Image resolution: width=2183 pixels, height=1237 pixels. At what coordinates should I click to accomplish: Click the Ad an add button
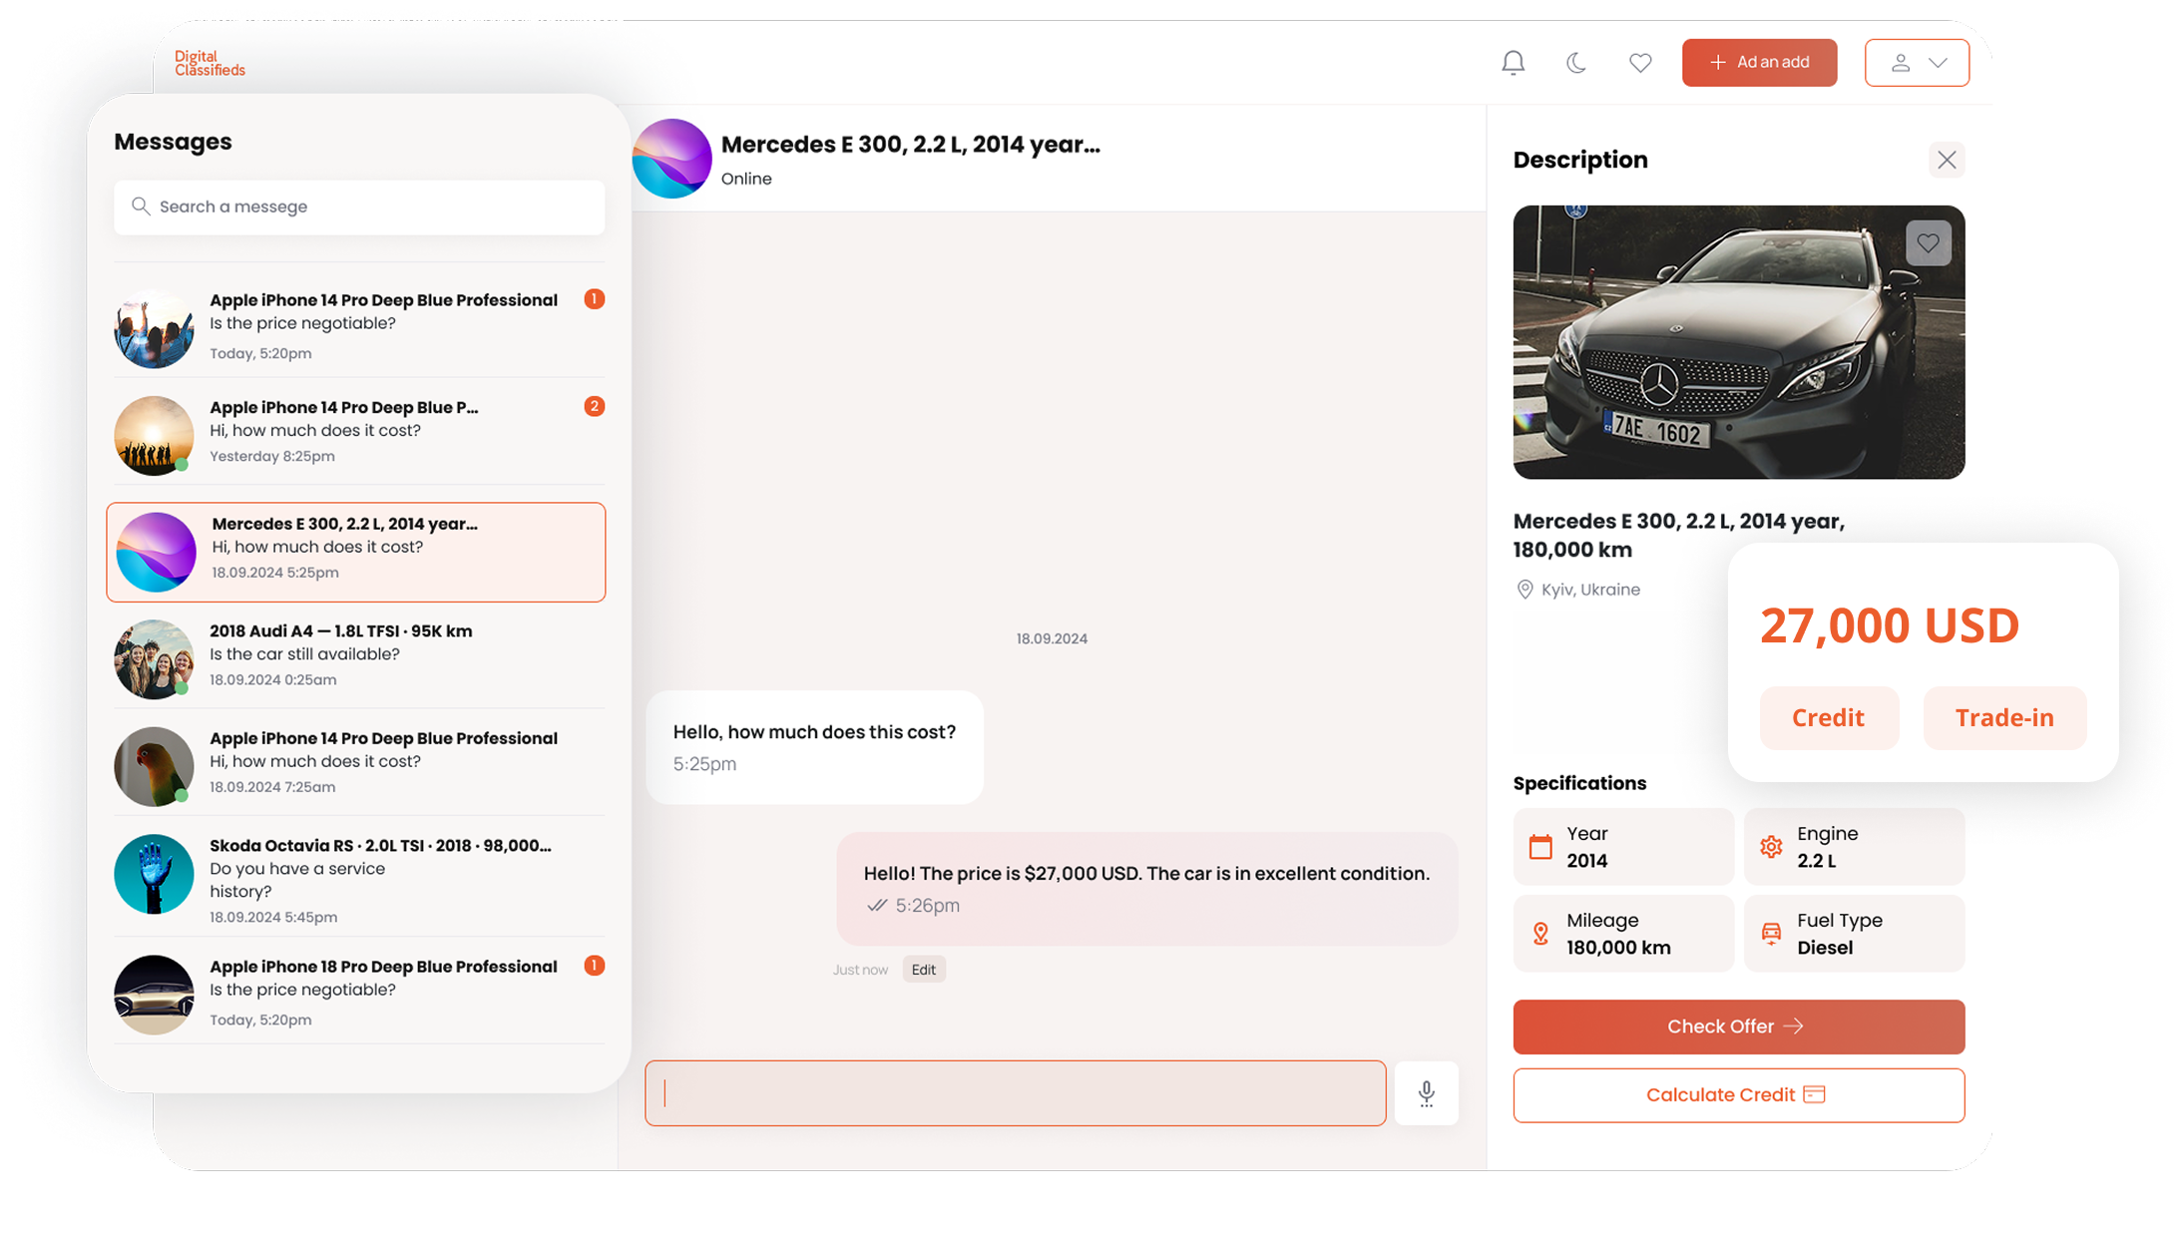tap(1758, 63)
